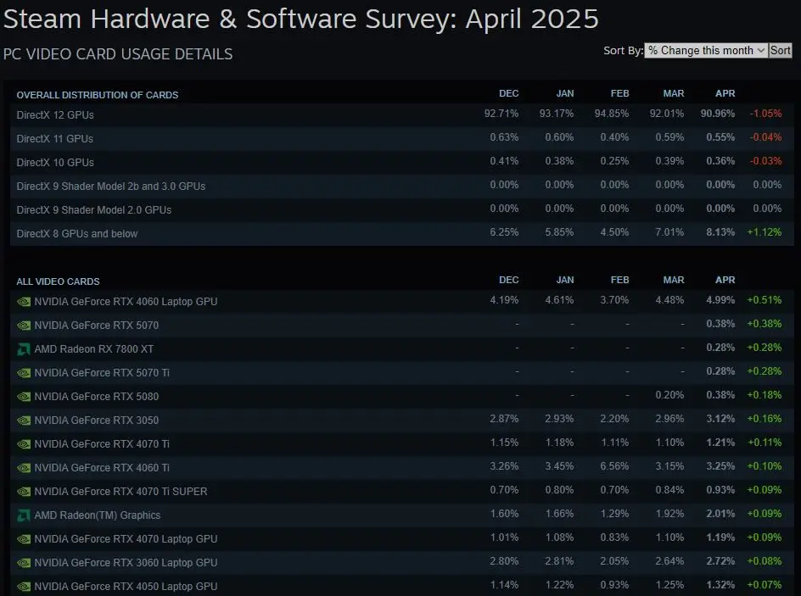Click NVIDIA logo beside GeForce RTX 4070 Ti

pyautogui.click(x=24, y=444)
